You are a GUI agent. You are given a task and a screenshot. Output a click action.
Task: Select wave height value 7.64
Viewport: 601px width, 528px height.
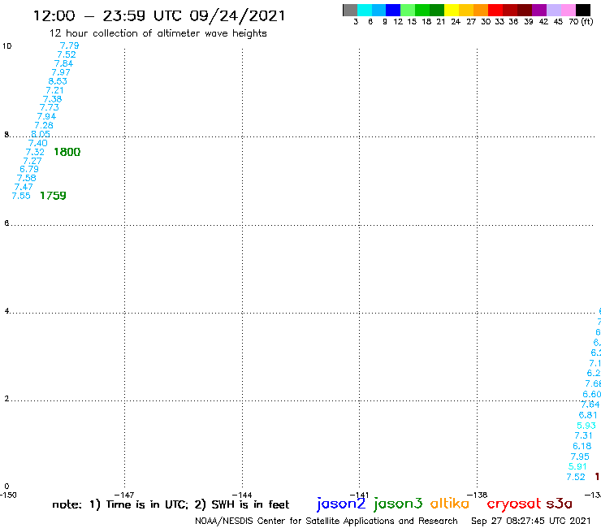click(590, 405)
